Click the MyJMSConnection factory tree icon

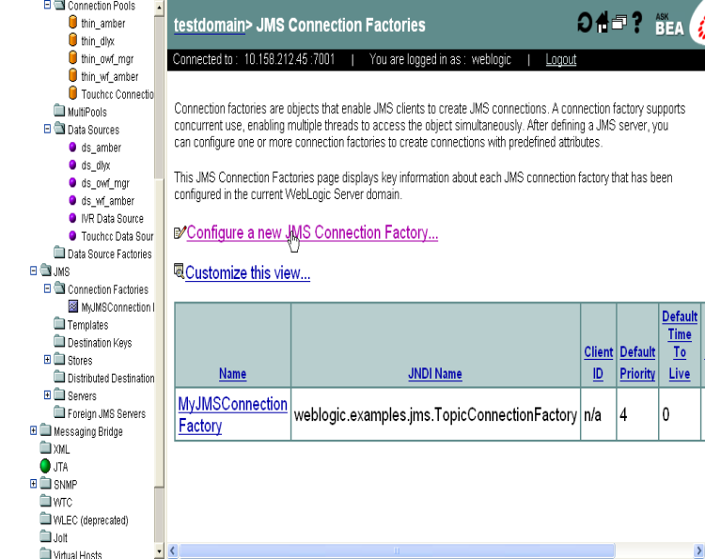pos(72,306)
